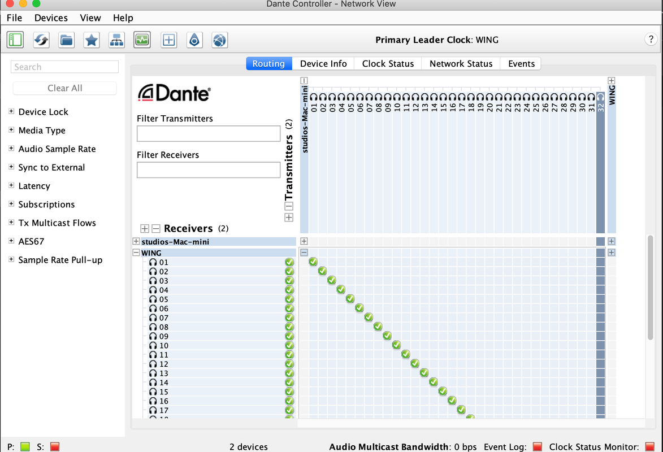
Task: Click the reload device information icon
Action: point(41,40)
